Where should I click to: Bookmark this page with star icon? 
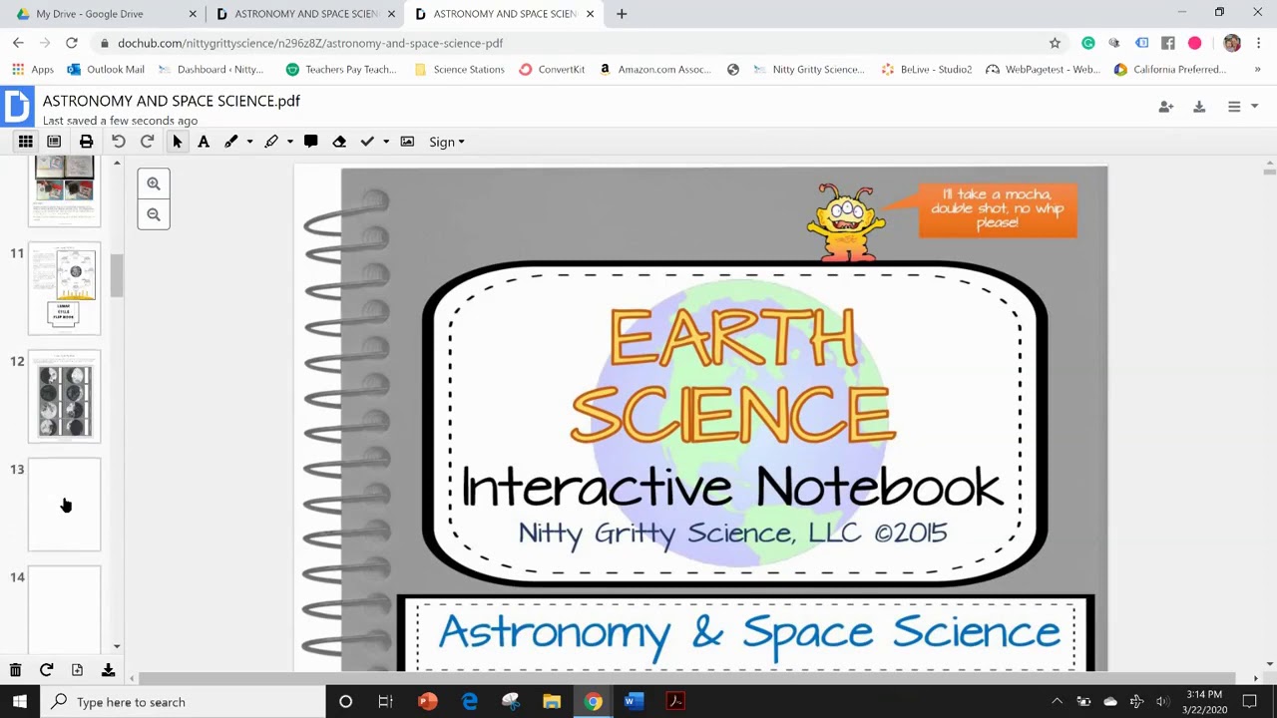tap(1055, 43)
